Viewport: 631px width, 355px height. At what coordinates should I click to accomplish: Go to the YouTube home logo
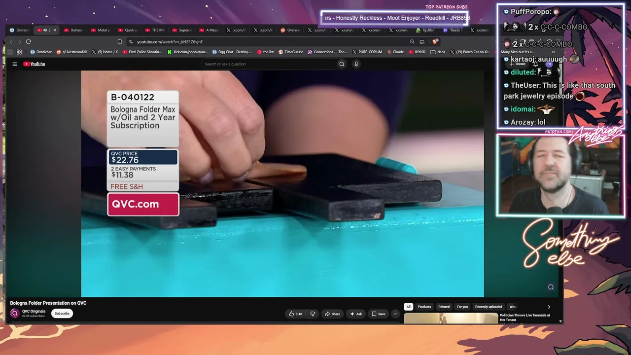coord(34,64)
